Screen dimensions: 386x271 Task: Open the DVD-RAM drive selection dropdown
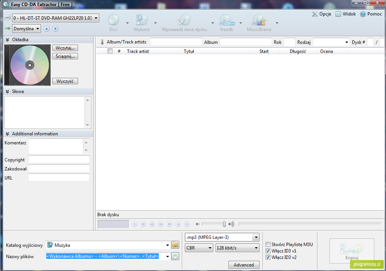pyautogui.click(x=56, y=18)
